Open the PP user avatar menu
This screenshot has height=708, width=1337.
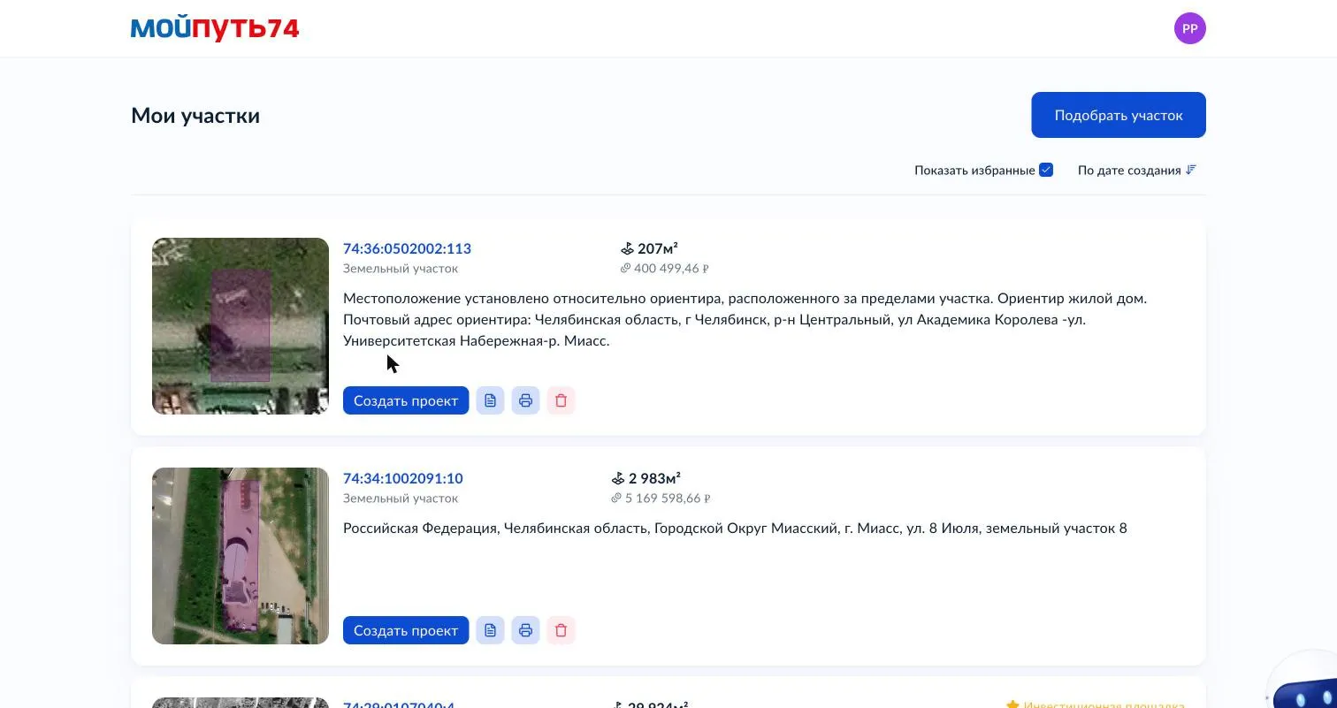click(x=1189, y=28)
